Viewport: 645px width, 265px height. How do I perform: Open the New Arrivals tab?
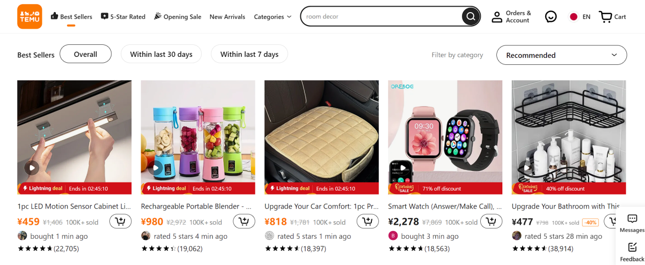227,17
